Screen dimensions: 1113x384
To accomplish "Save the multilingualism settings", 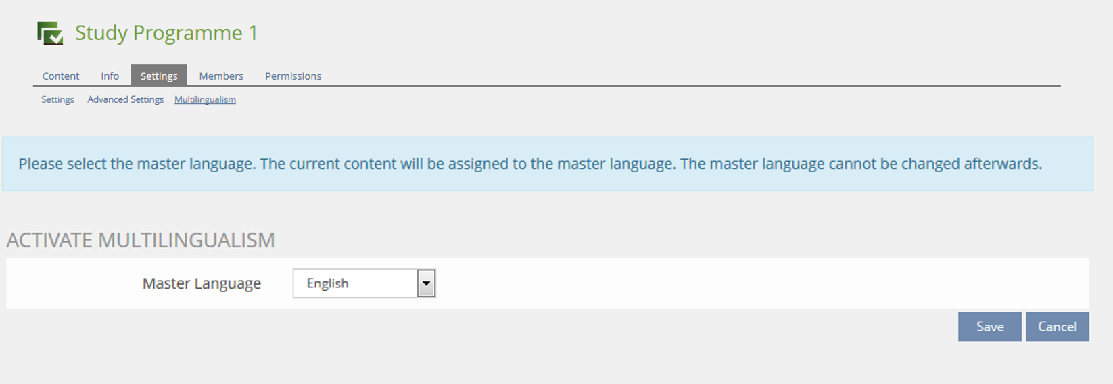I will pos(989,327).
